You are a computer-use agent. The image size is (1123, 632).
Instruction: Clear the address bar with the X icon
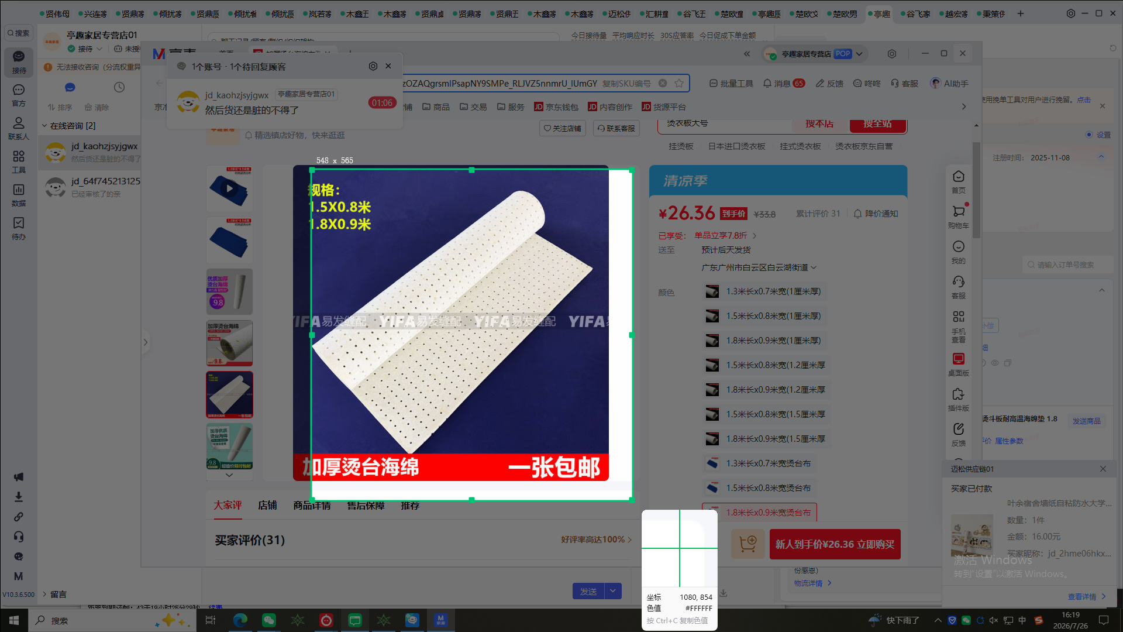click(x=663, y=83)
